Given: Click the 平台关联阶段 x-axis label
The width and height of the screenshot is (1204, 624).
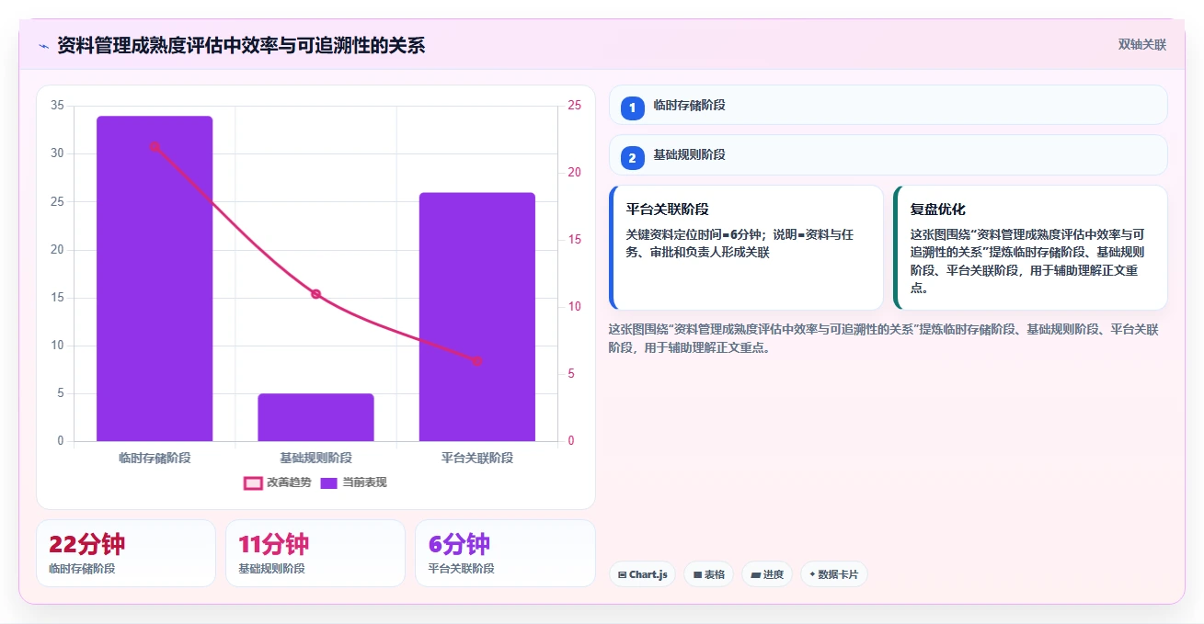Looking at the screenshot, I should click(x=476, y=458).
